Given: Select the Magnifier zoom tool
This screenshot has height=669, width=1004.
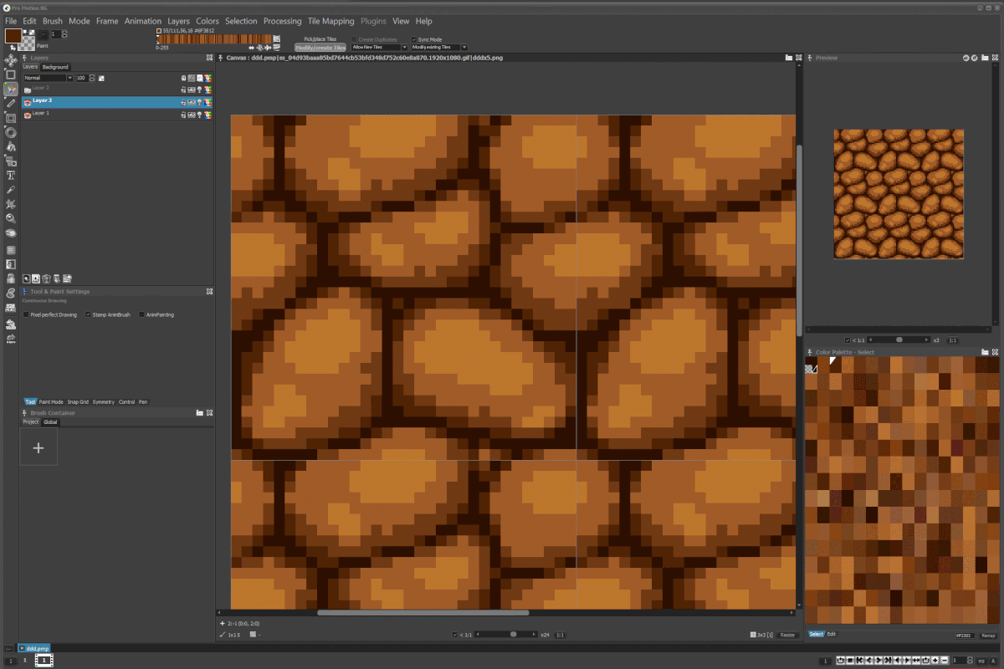Looking at the screenshot, I should click(x=11, y=219).
